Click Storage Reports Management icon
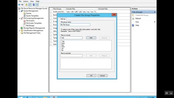The image size is (174, 98). 22,28
